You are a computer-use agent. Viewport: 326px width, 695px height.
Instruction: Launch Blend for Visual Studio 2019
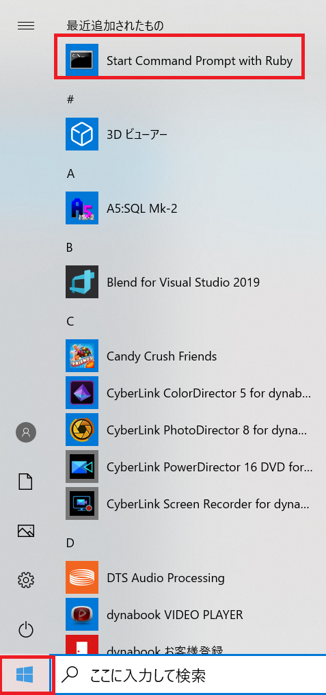179,282
